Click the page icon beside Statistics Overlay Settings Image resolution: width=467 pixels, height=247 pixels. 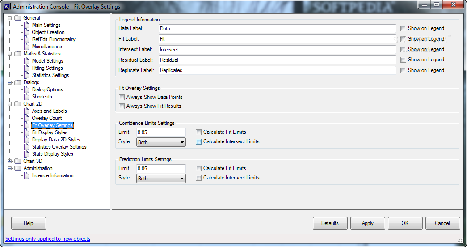[x=26, y=147]
